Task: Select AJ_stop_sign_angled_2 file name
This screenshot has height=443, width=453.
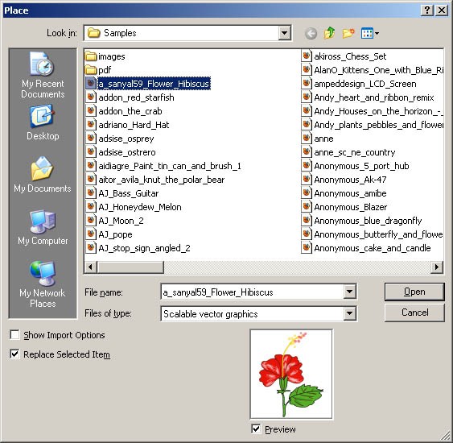Action: [144, 248]
